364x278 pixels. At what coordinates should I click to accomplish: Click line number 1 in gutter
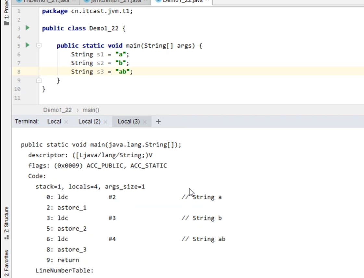tap(19, 11)
